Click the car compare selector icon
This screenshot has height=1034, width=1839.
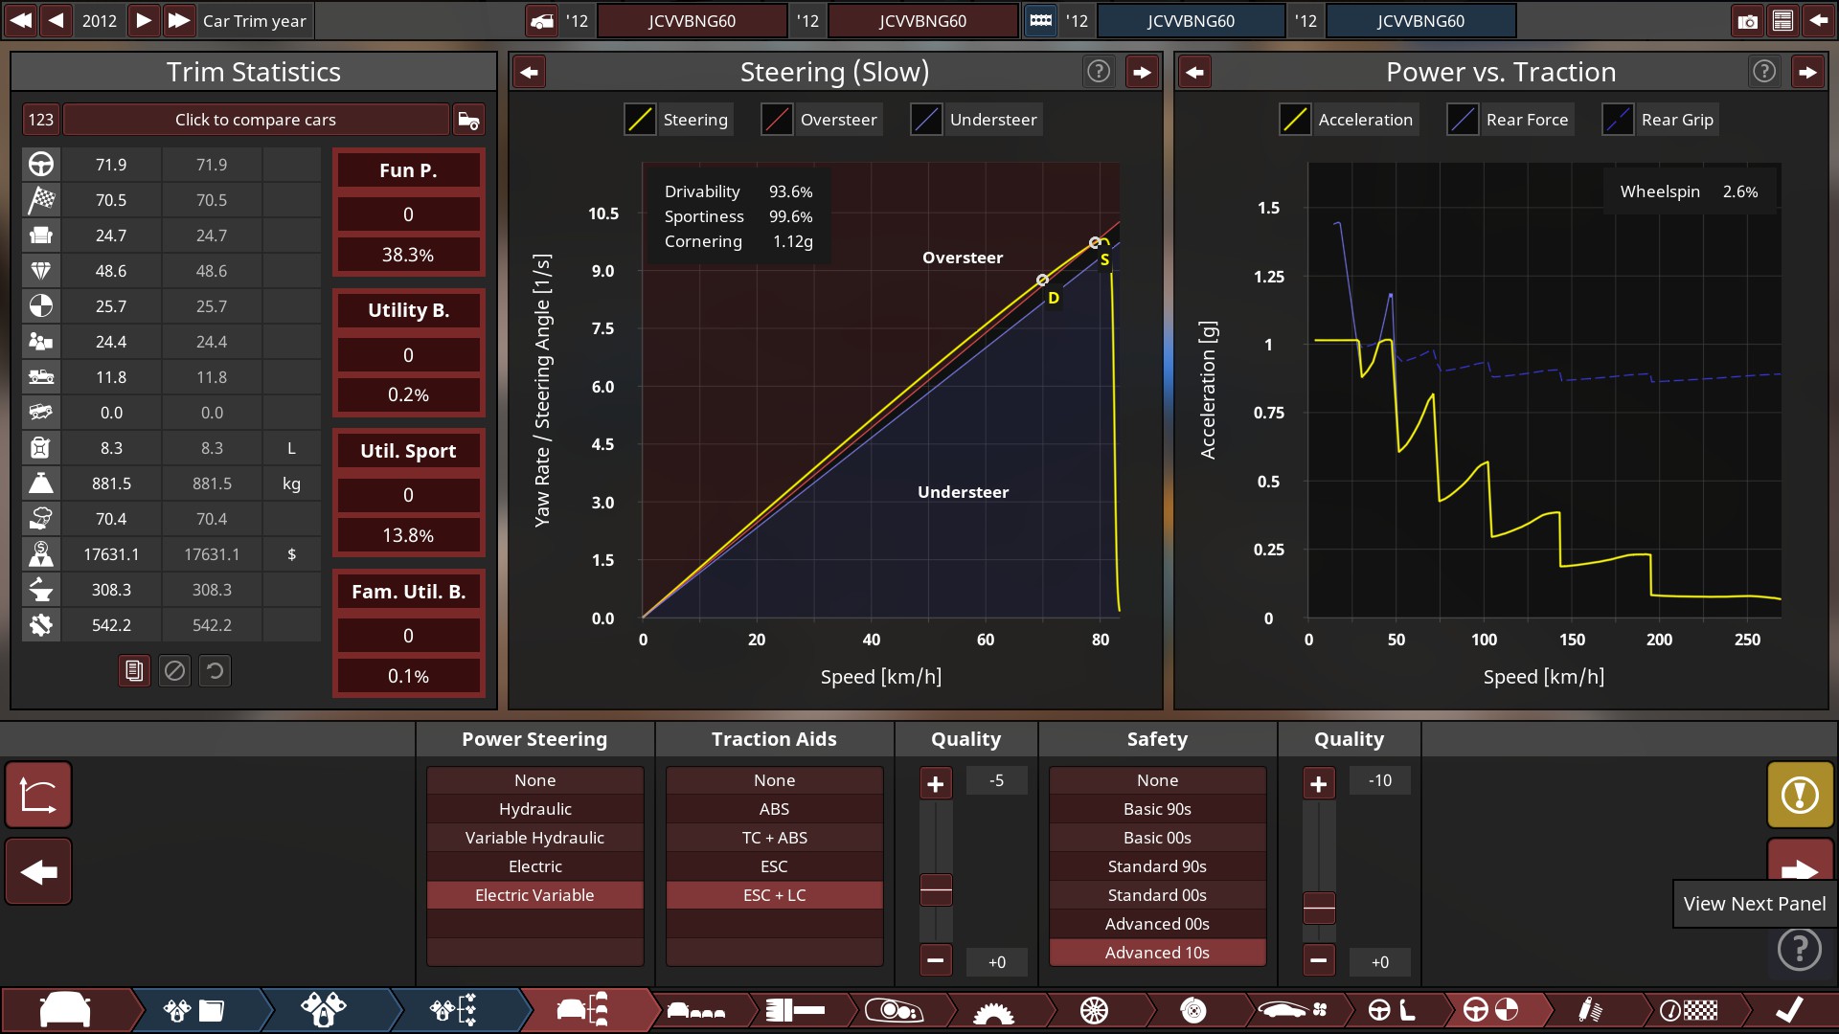coord(468,120)
